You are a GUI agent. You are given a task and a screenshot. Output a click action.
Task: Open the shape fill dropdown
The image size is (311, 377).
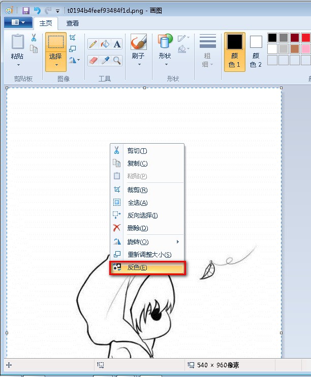point(183,49)
